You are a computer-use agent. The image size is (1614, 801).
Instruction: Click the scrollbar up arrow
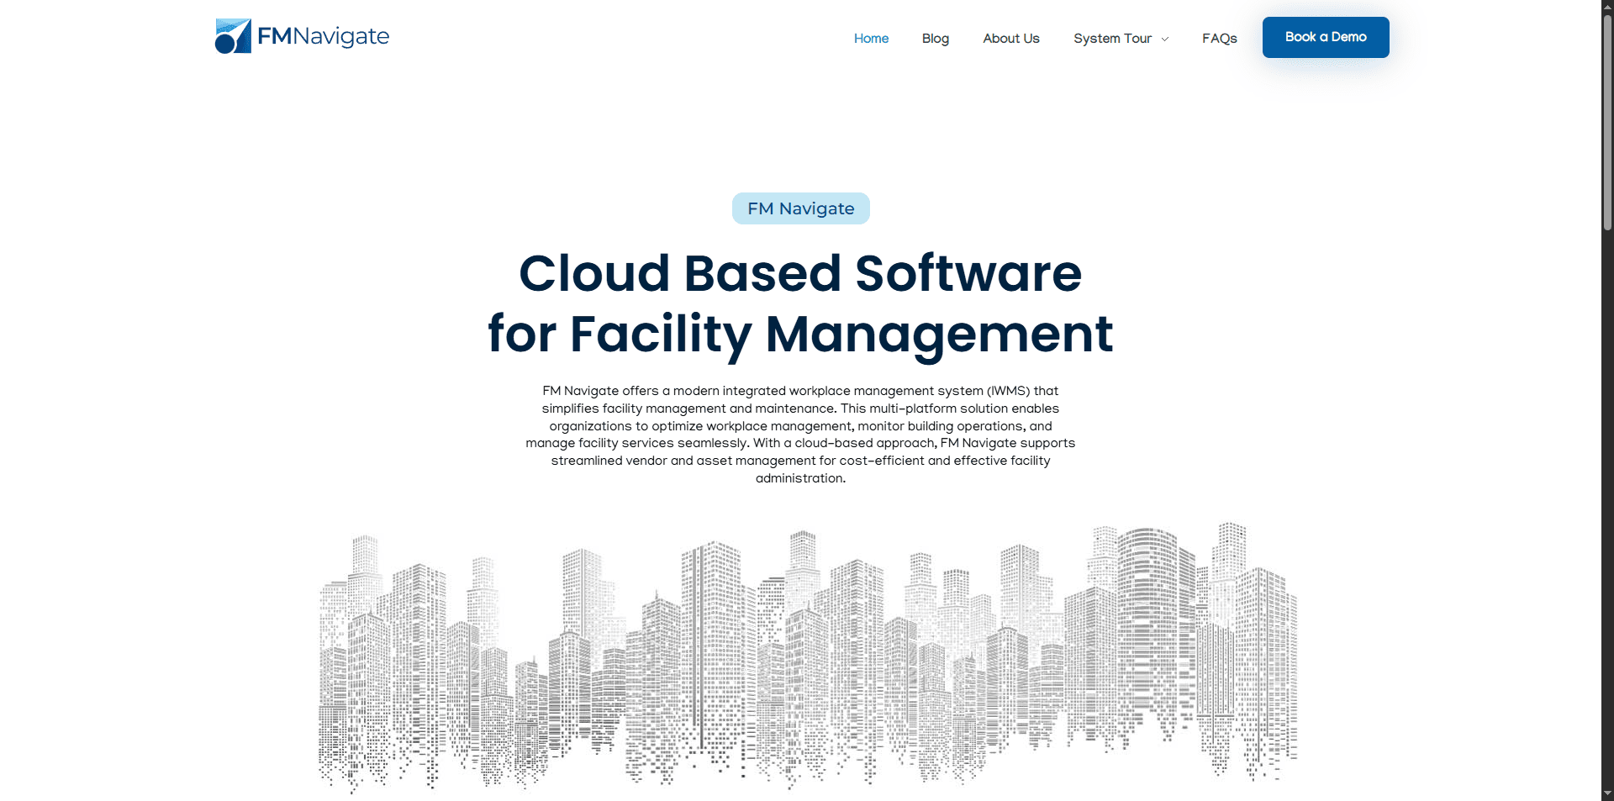1607,7
